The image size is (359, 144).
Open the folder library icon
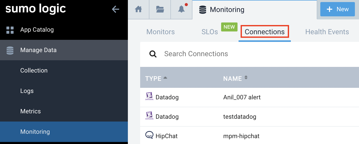(160, 9)
